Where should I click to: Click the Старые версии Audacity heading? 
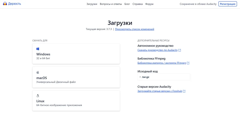pos(154,87)
